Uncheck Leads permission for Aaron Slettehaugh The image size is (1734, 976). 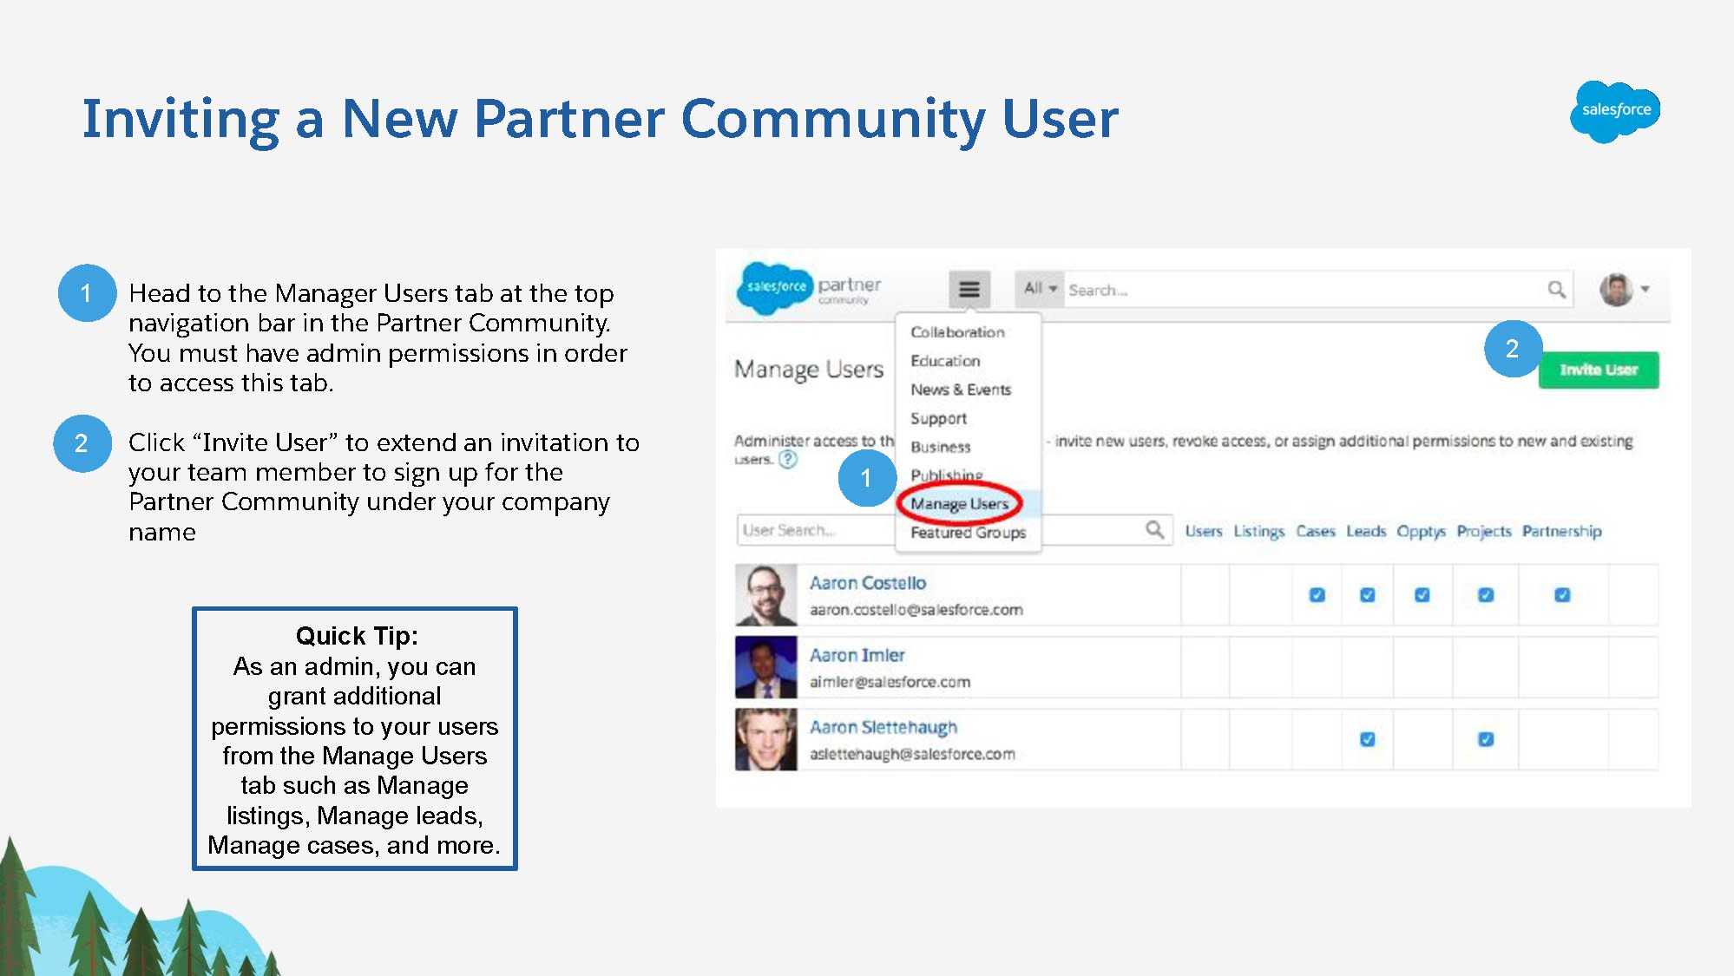1367,739
